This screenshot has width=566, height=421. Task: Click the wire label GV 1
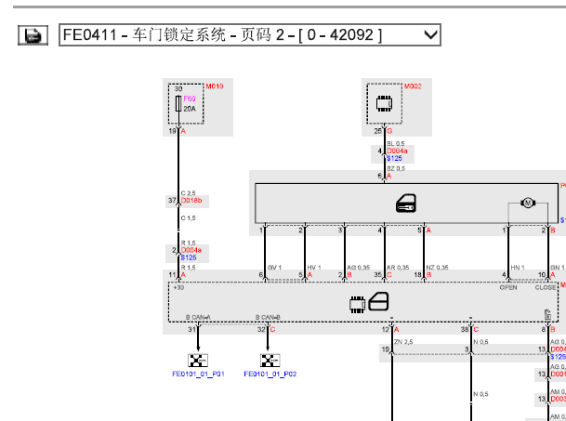(x=274, y=268)
